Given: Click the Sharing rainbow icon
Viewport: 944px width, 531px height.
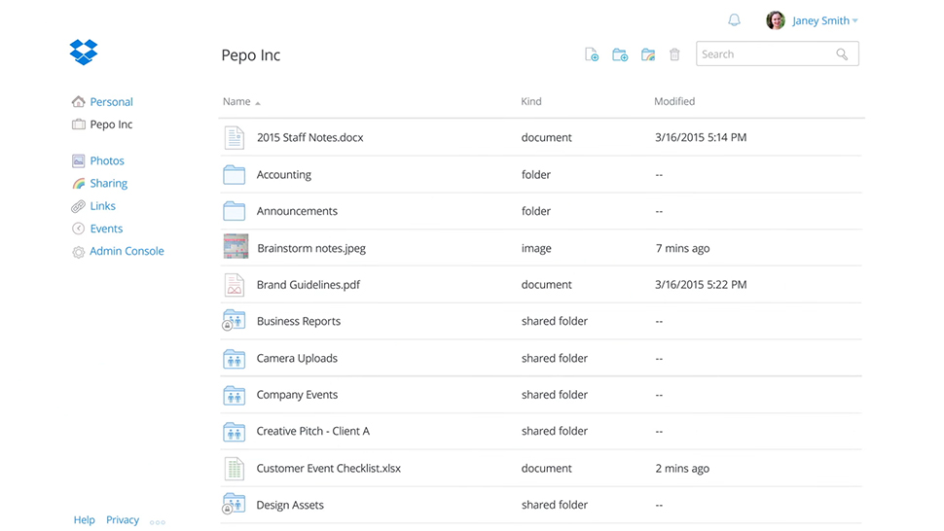Looking at the screenshot, I should [x=78, y=184].
